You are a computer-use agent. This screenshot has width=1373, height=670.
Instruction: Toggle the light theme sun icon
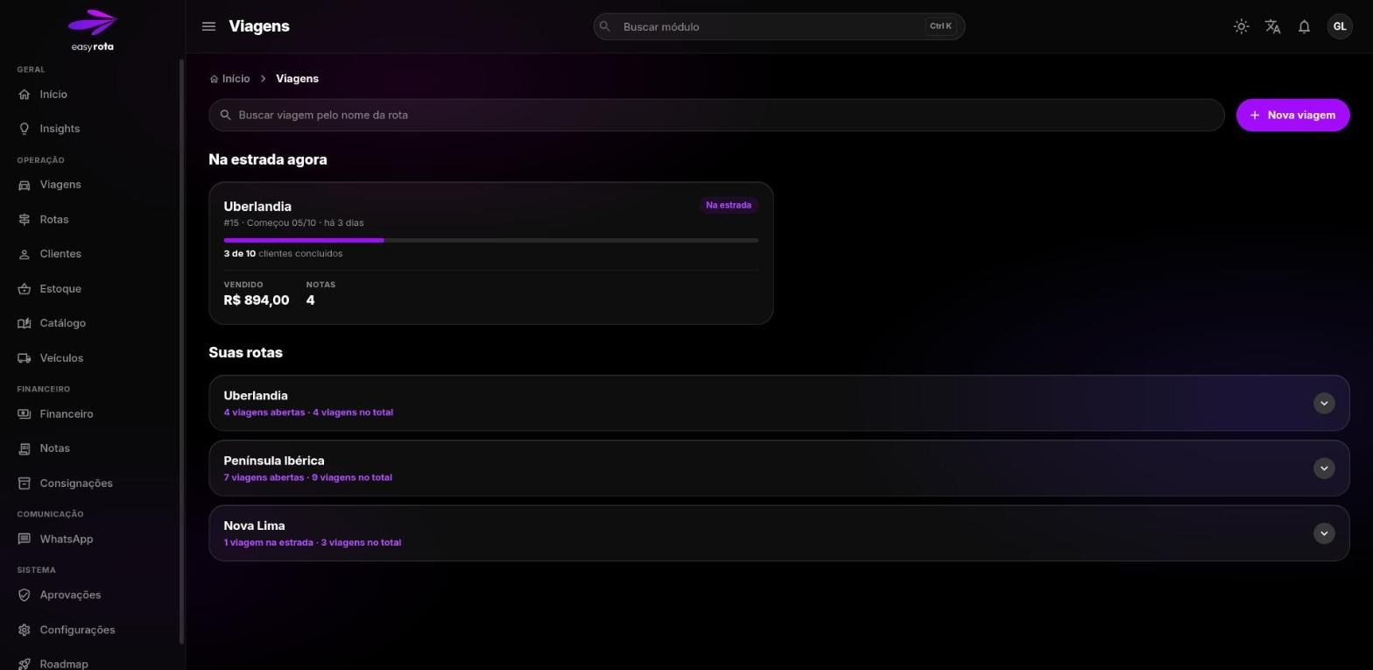[1241, 26]
